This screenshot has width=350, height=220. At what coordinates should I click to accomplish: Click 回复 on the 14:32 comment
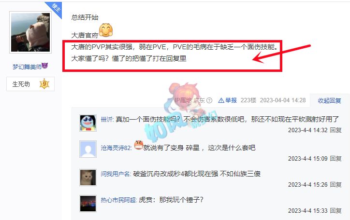(335, 130)
